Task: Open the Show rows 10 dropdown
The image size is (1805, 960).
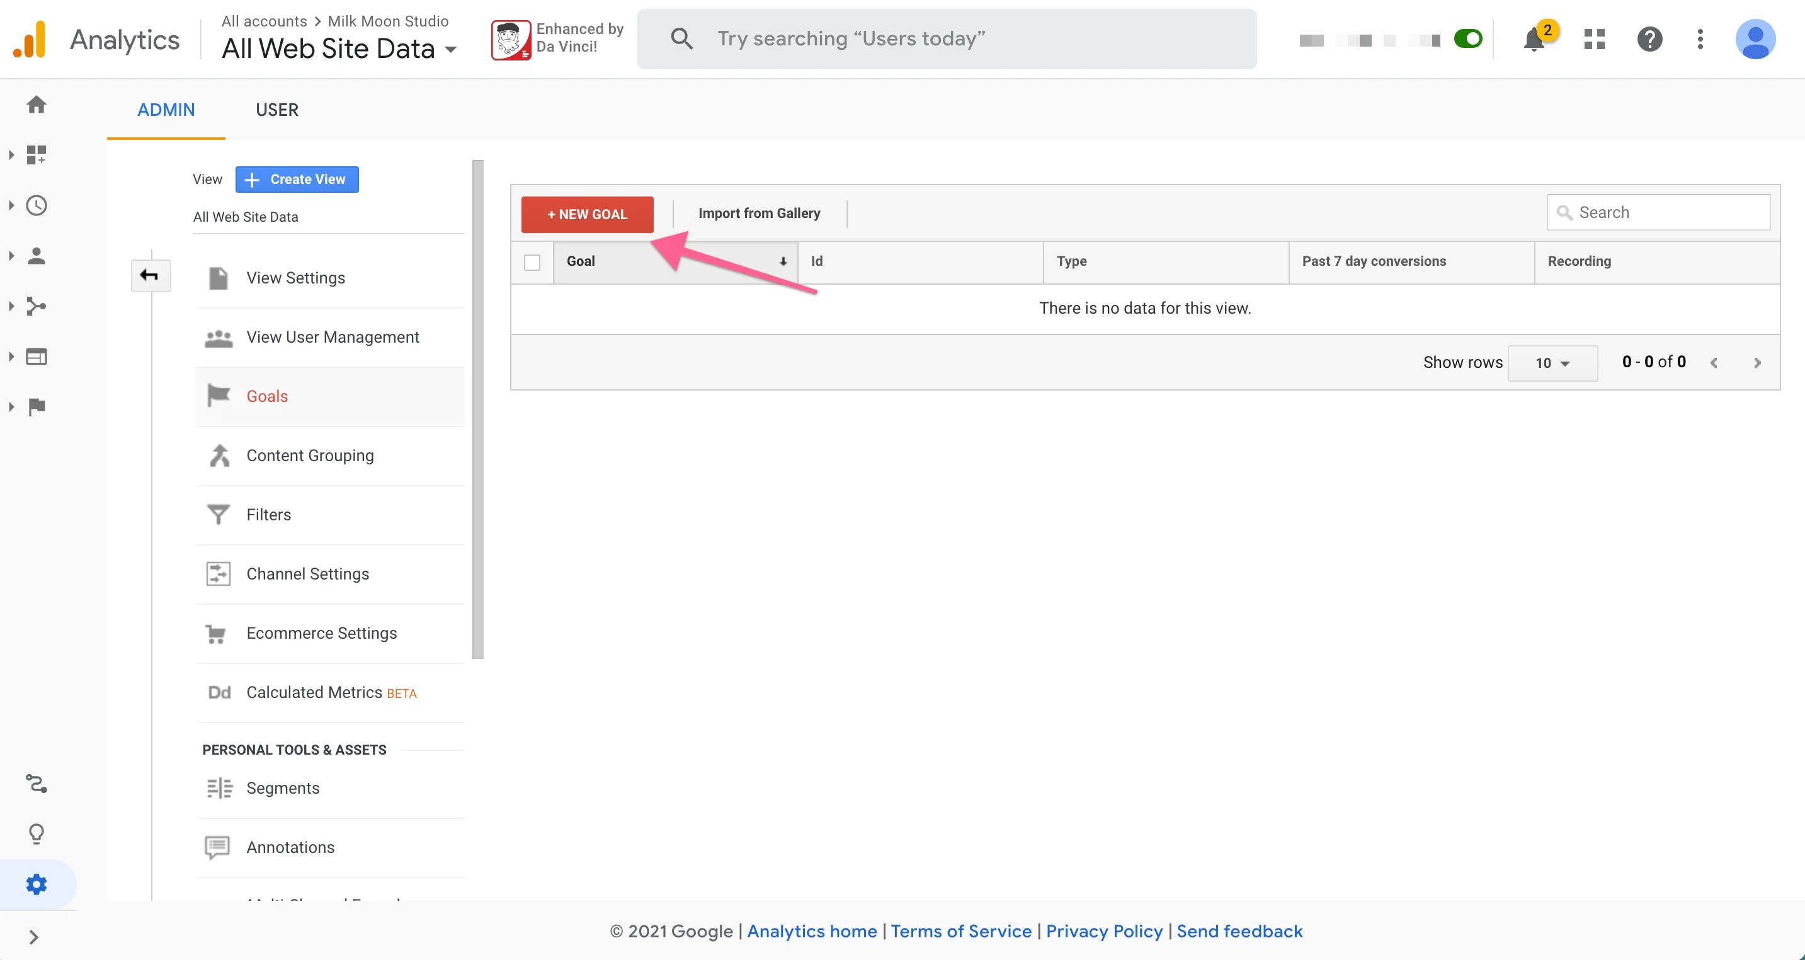Action: tap(1552, 362)
